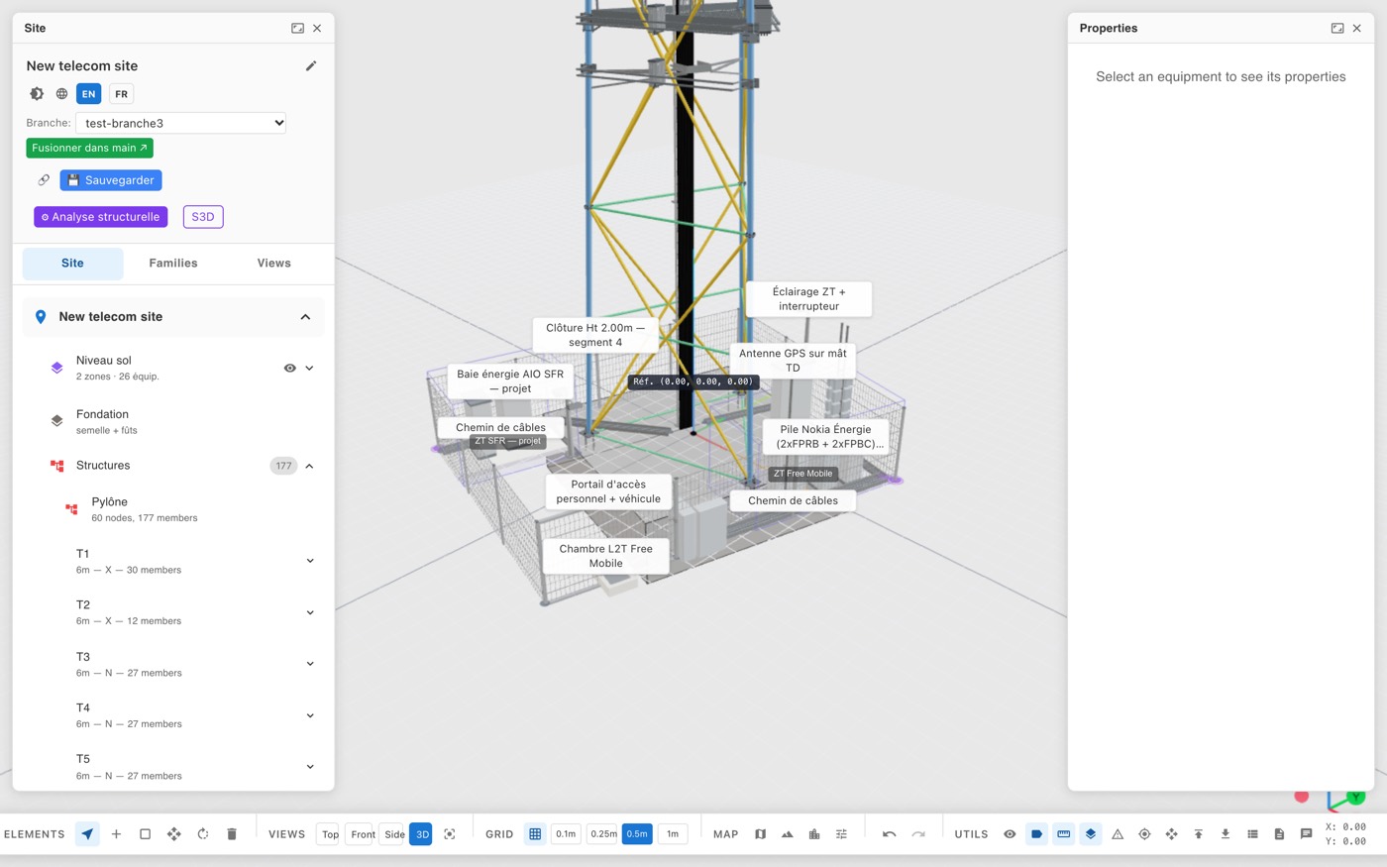Expand the Niveau sol chevron
The width and height of the screenshot is (1387, 867).
pyautogui.click(x=309, y=368)
